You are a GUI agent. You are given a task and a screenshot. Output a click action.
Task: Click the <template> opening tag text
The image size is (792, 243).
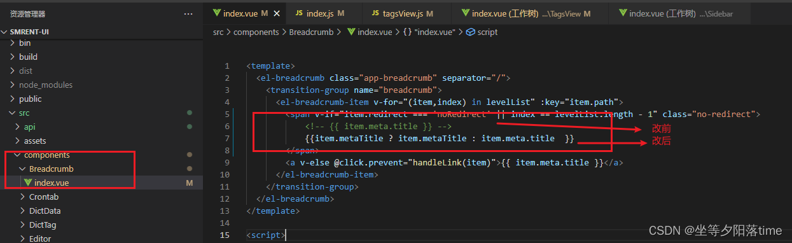[270, 66]
